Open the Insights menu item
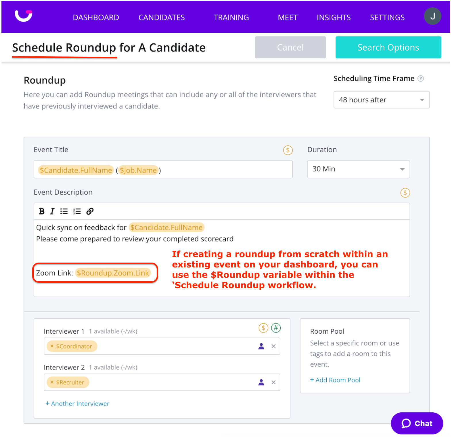 (334, 18)
